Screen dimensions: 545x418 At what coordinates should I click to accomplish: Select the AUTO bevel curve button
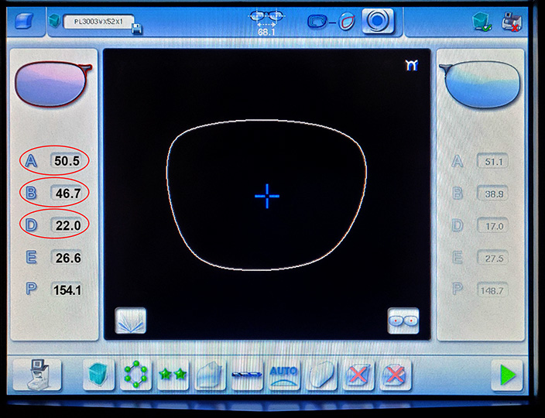coord(284,375)
